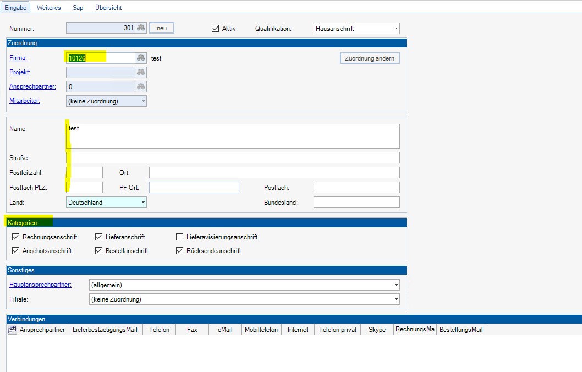This screenshot has width=582, height=372.
Task: Toggle the Aktiv checkbox
Action: (215, 28)
